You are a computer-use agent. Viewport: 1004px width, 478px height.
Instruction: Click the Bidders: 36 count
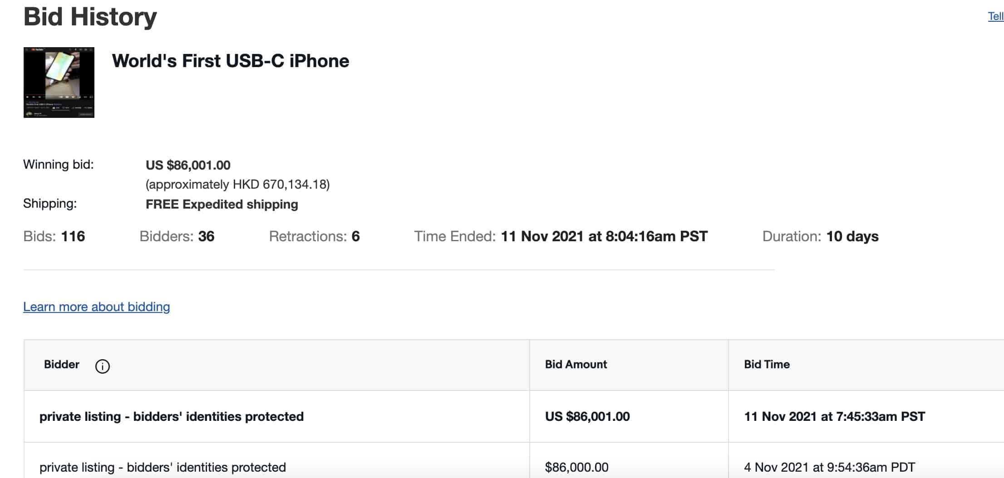(177, 236)
